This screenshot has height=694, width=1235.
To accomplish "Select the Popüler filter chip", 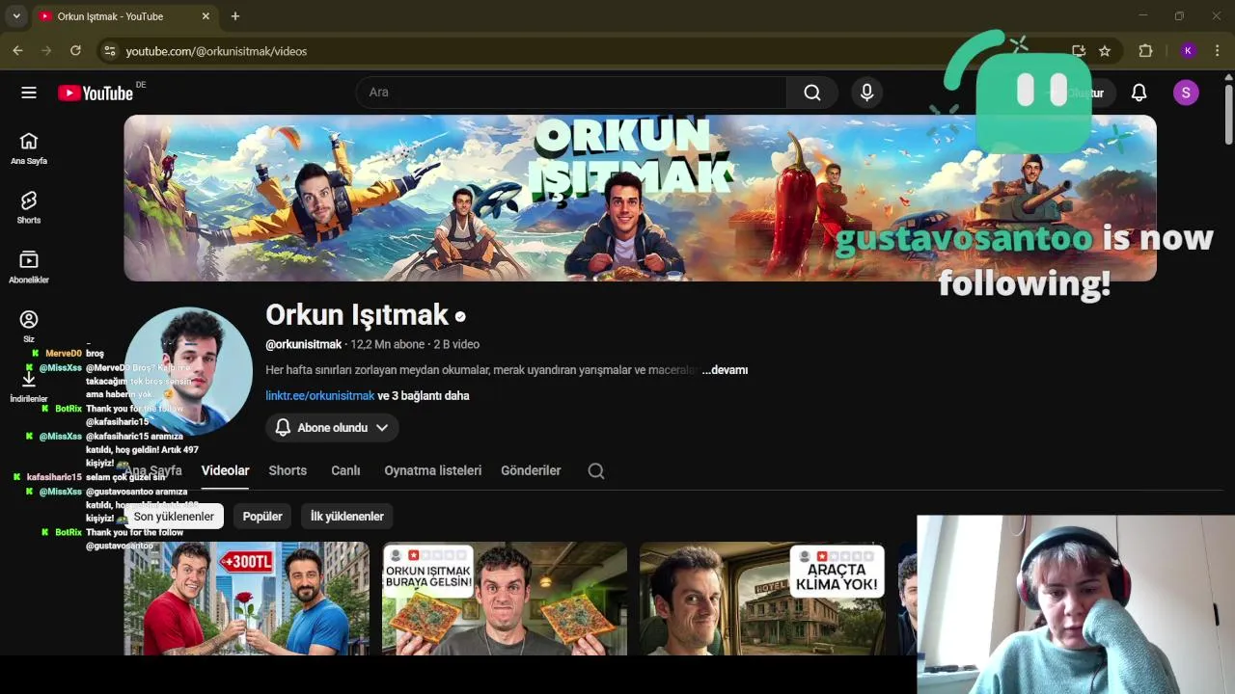I will (262, 517).
